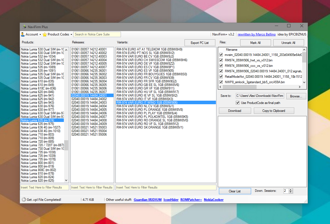This screenshot has width=330, height=224.
Task: Open the NokiaCooker link
Action: 214,200
